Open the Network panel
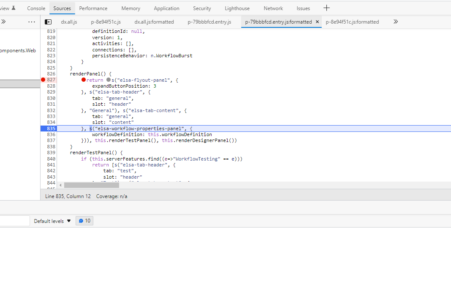The width and height of the screenshot is (451, 308). pyautogui.click(x=273, y=8)
